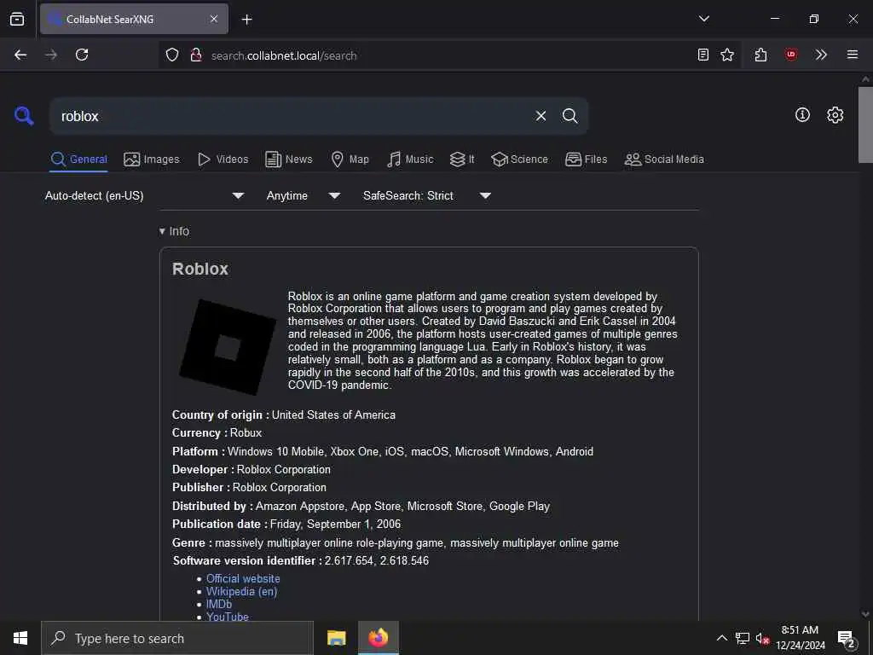Show more tools overflow chevrons
This screenshot has height=655, width=873.
(x=821, y=55)
